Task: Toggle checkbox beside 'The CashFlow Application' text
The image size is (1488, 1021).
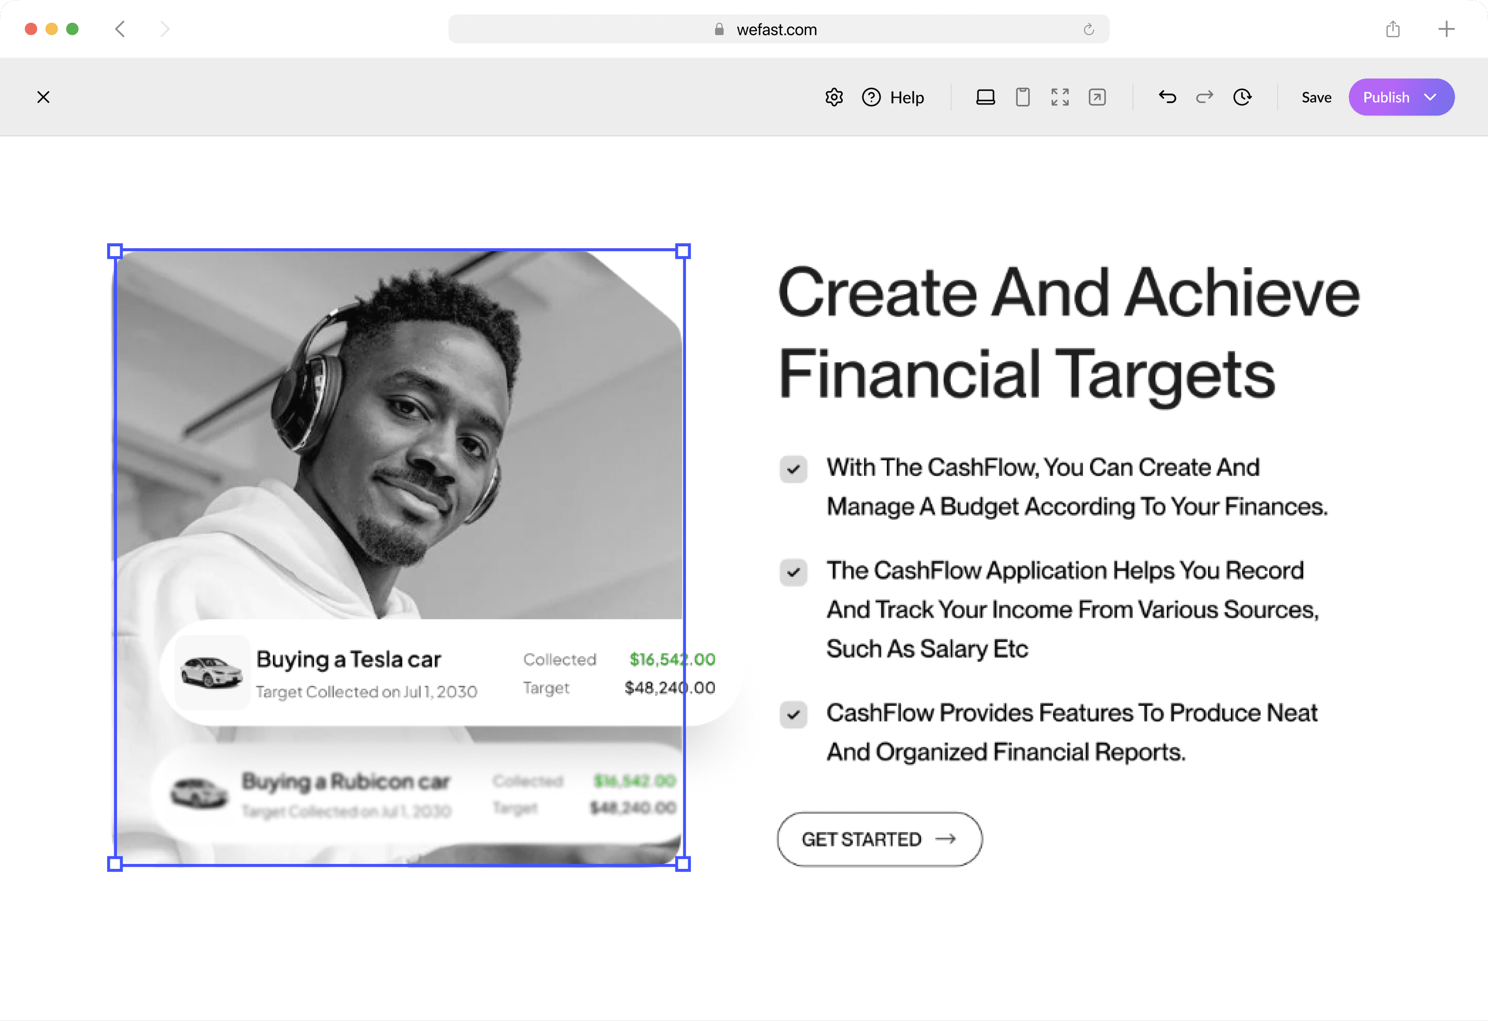Action: [x=793, y=572]
